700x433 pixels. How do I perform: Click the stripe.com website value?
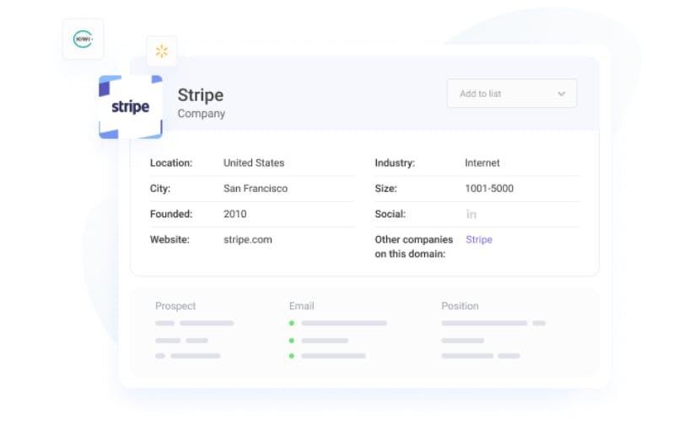coord(248,239)
